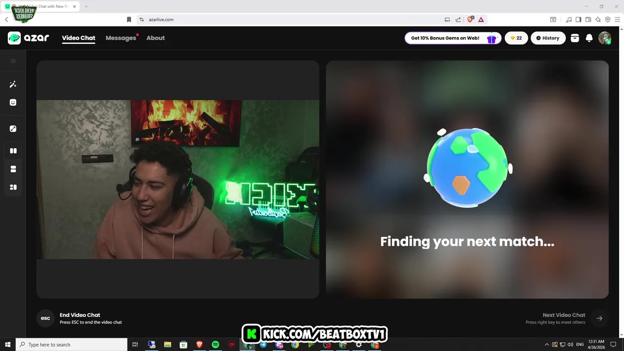This screenshot has height=351, width=624.
Task: Open the media playlist music note icon
Action: click(569, 19)
